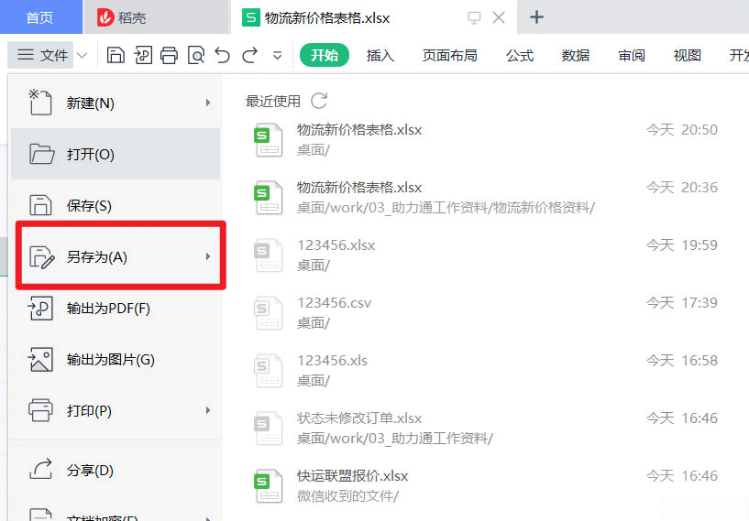Click the printer icon beside 打印

40,410
